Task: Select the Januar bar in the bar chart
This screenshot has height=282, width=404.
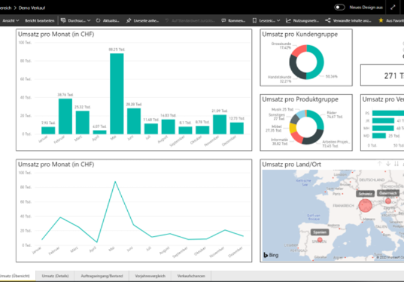Action: coord(48,130)
